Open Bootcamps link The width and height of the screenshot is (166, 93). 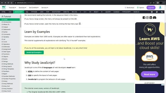pos(129,7)
